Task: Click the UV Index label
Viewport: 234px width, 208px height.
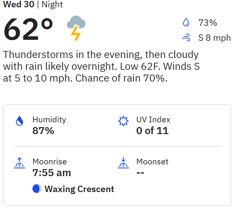Action: coord(153,120)
